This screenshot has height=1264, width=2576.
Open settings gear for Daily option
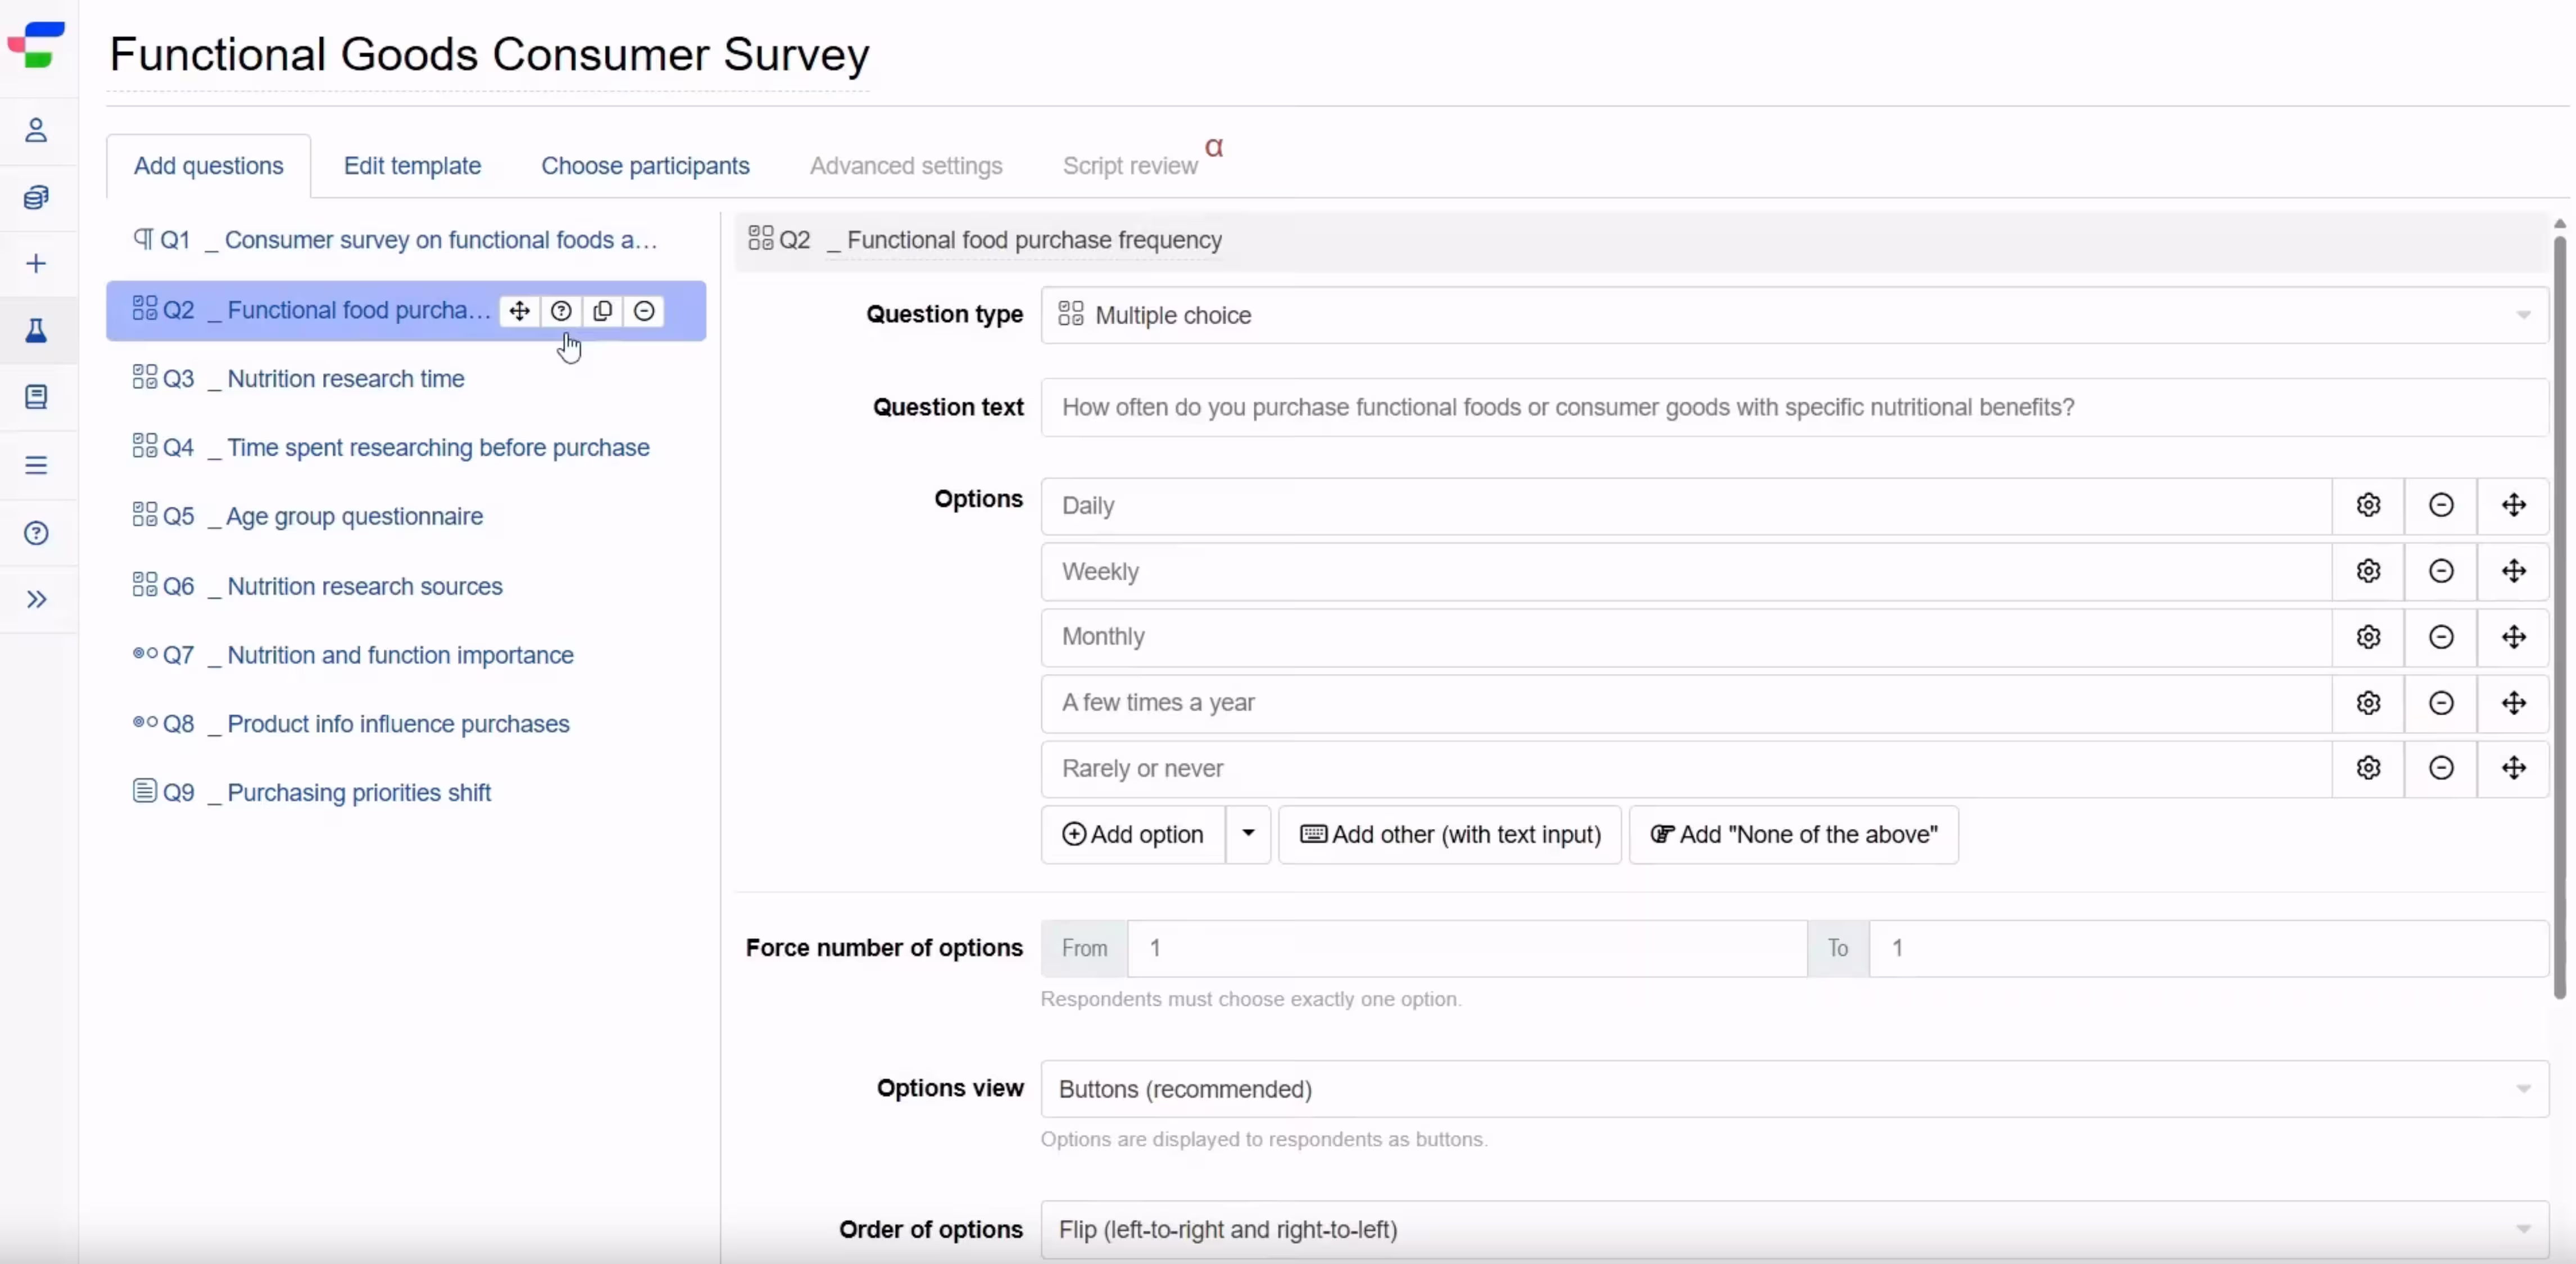(2367, 505)
